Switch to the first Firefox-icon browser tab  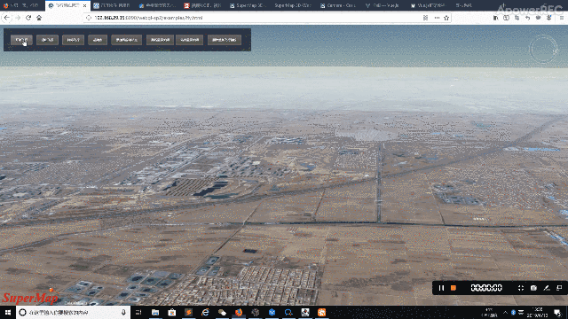[x=21, y=5]
